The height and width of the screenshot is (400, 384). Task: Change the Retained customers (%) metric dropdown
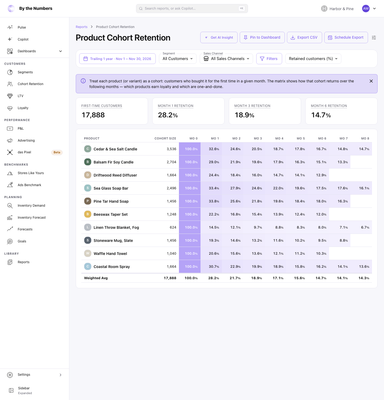tap(313, 59)
